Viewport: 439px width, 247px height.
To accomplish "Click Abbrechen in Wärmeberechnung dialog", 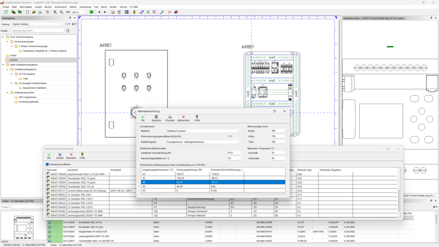I will click(x=183, y=118).
